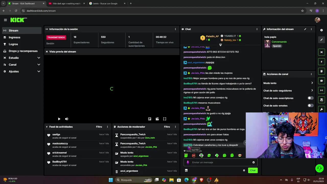This screenshot has height=184, width=327.
Task: Open Drops y recompensas page
Action: tap(22, 51)
